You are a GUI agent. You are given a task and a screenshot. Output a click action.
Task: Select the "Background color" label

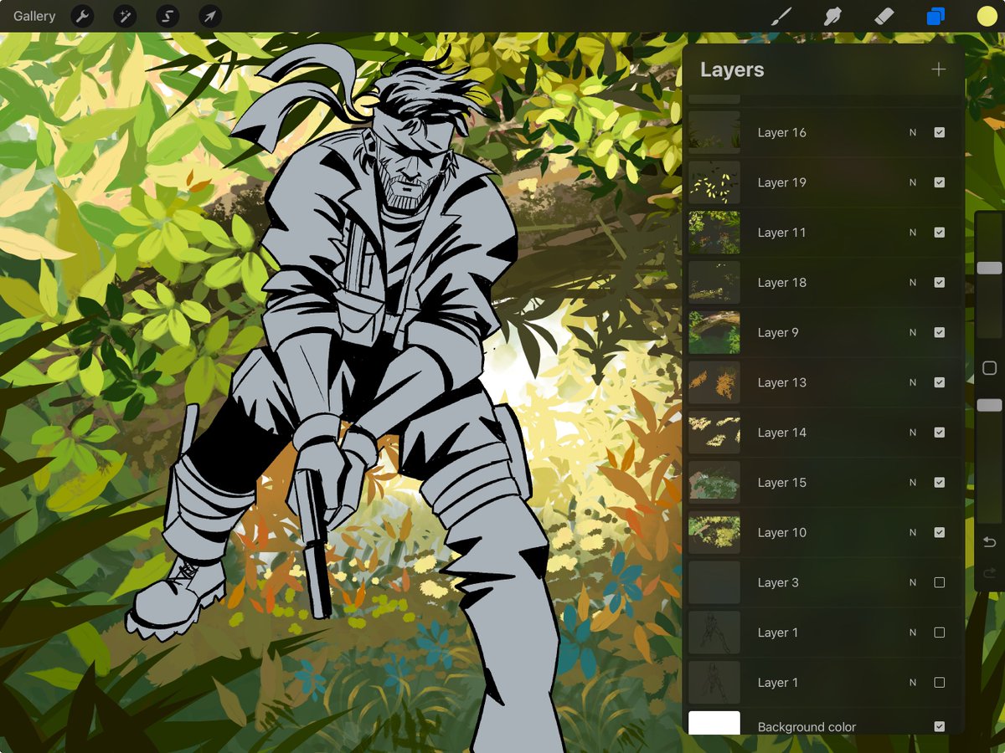pyautogui.click(x=807, y=727)
